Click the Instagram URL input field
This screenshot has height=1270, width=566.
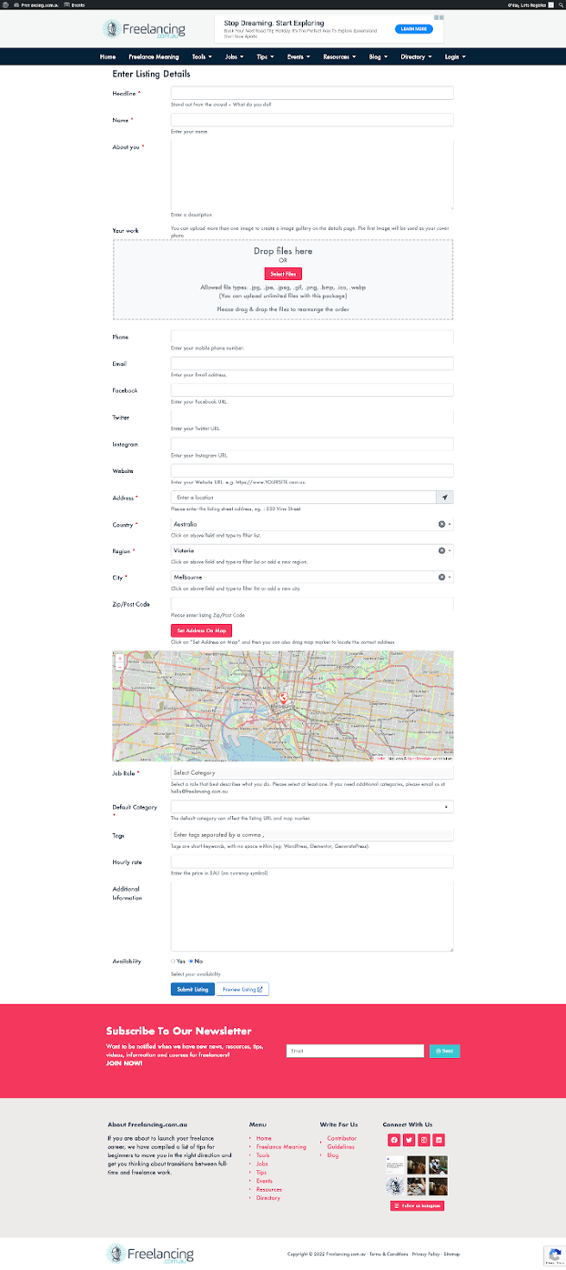312,444
